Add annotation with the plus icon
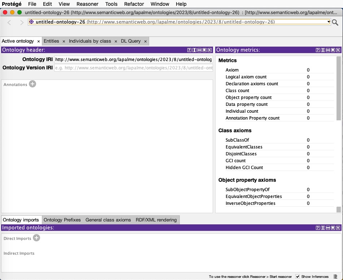The width and height of the screenshot is (343, 280). coord(32,84)
